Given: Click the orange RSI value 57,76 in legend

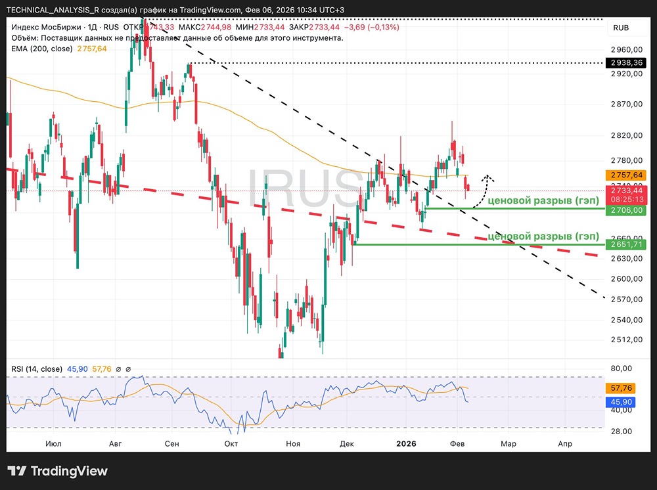Looking at the screenshot, I should click(101, 369).
